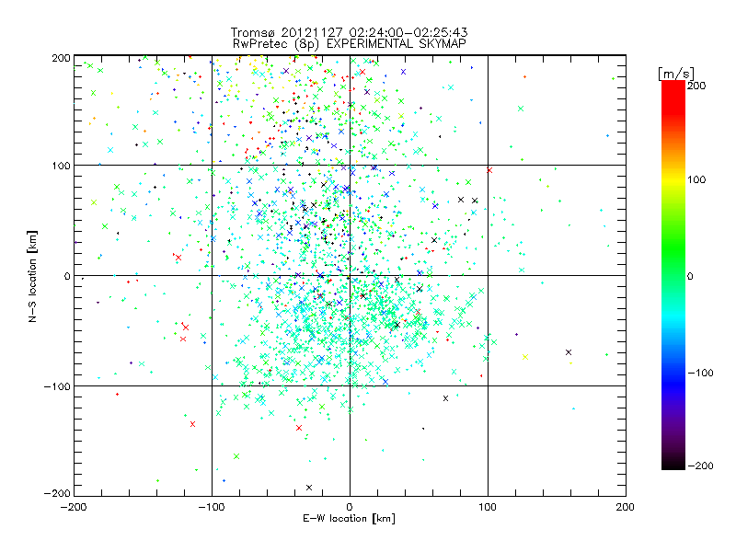Click the black bottom of the velocity colorbar

673,463
